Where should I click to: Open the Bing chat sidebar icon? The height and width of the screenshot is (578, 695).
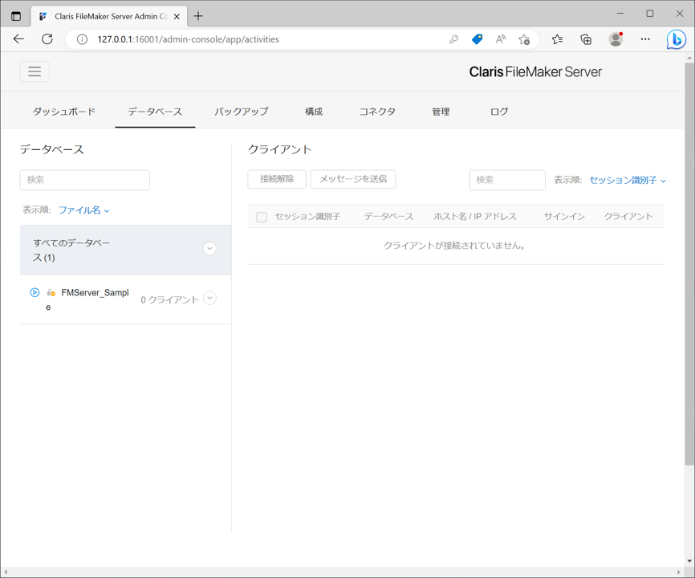(x=676, y=39)
